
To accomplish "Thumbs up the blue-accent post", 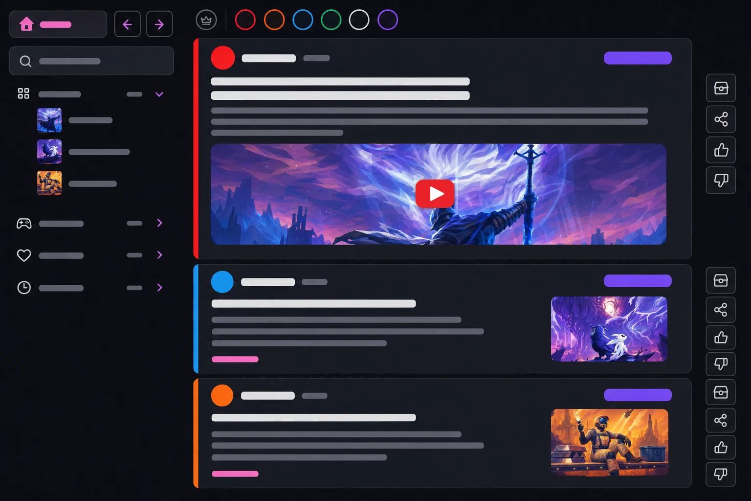I will pyautogui.click(x=721, y=338).
